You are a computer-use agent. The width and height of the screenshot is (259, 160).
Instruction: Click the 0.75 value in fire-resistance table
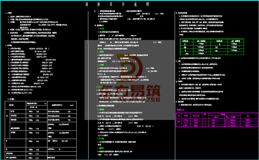37,133
